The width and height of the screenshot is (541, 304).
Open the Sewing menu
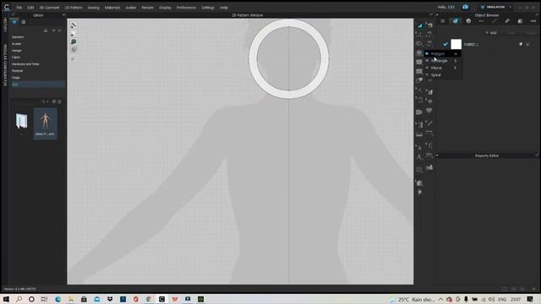(x=93, y=8)
